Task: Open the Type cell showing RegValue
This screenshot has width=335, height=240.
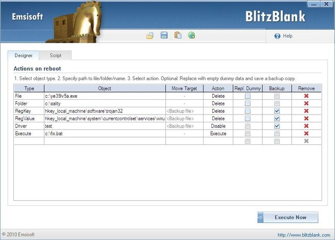Action: pyautogui.click(x=29, y=118)
